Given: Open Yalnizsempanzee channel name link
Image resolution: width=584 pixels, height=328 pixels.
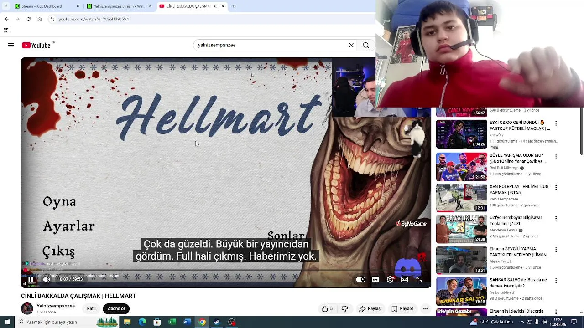Looking at the screenshot, I should pos(56,306).
